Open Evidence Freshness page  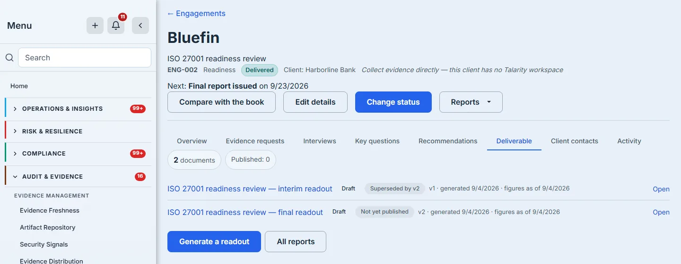pyautogui.click(x=50, y=210)
